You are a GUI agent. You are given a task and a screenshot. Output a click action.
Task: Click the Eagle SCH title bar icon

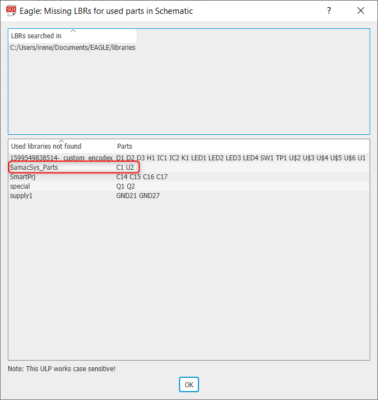tap(11, 11)
